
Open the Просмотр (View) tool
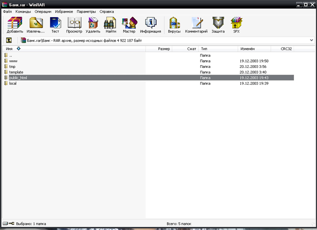click(x=74, y=25)
